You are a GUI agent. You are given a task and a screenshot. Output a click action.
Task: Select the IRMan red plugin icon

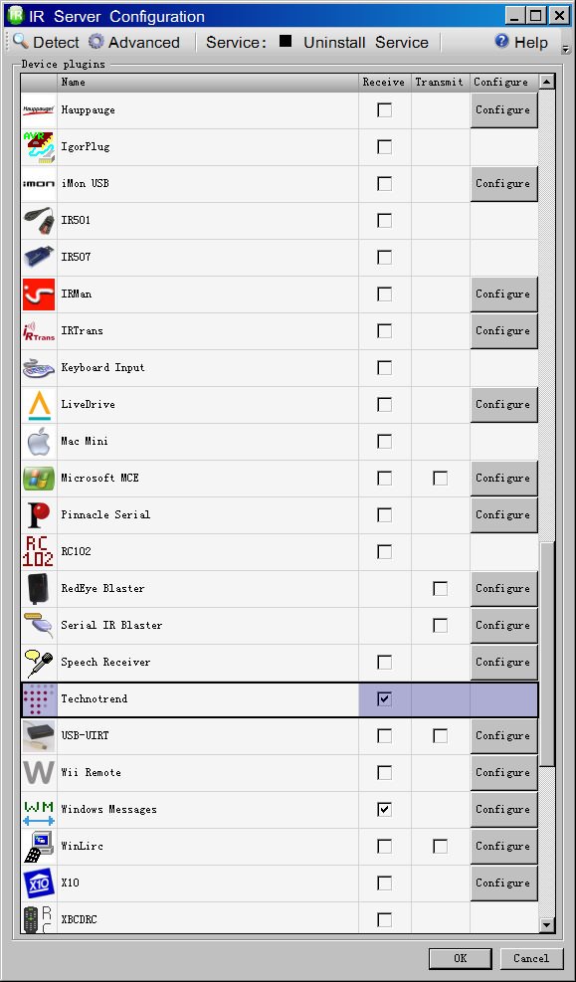[x=39, y=295]
